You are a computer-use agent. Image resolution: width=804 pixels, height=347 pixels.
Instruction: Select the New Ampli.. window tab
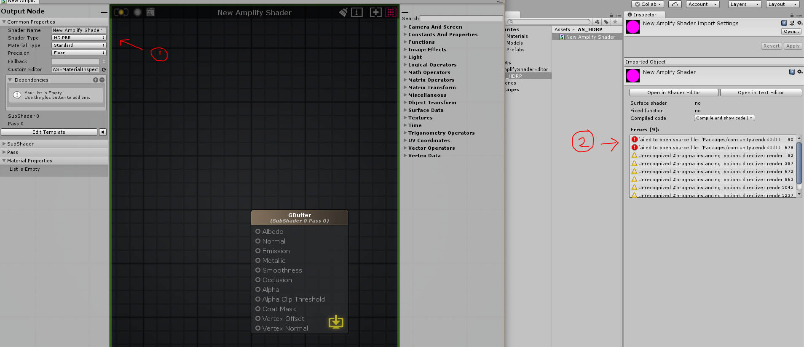click(20, 1)
